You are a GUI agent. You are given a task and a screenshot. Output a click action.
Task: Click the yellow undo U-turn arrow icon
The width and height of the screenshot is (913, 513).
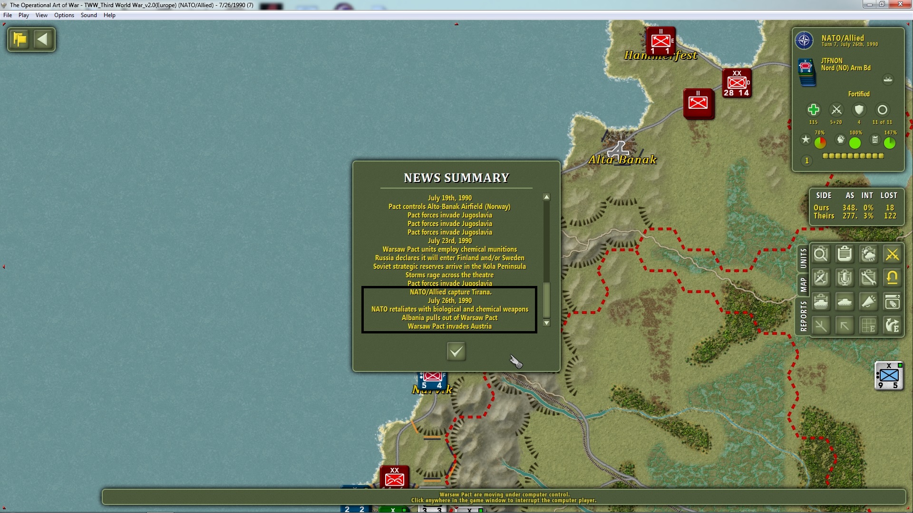tap(892, 278)
